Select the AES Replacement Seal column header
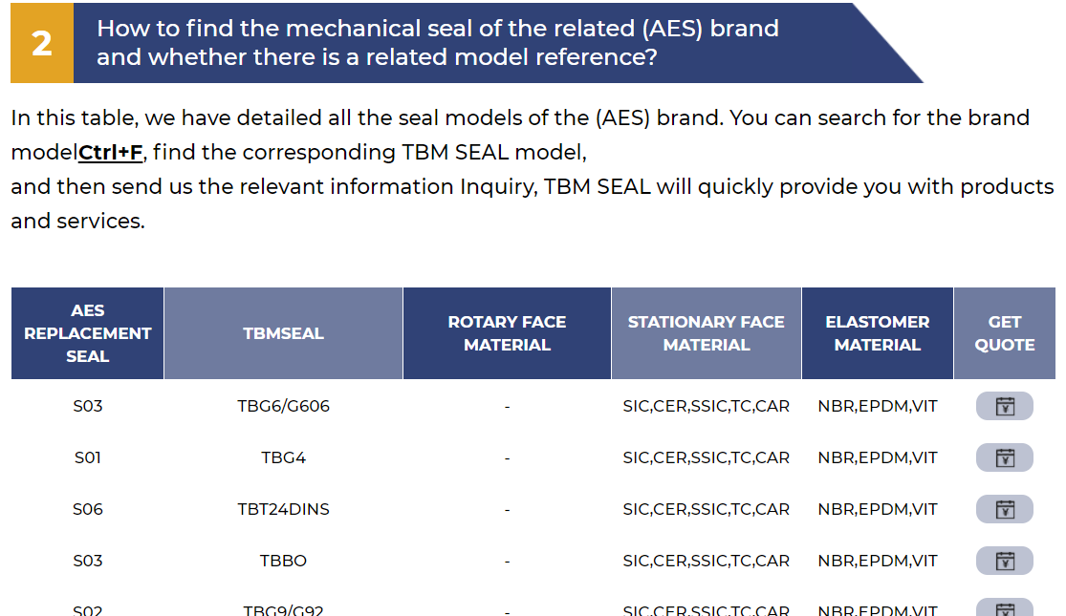Screen dimensions: 1066x616 tap(88, 333)
